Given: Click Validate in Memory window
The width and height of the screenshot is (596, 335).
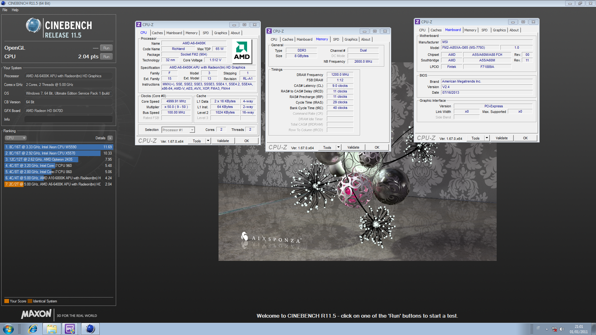Looking at the screenshot, I should (353, 147).
